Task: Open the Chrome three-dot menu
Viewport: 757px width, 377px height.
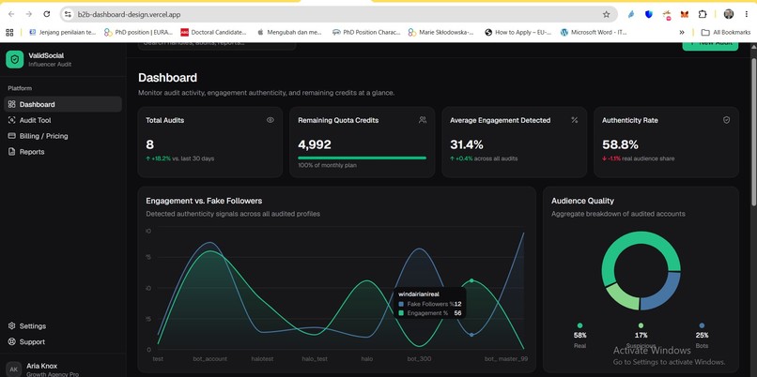Action: point(747,14)
